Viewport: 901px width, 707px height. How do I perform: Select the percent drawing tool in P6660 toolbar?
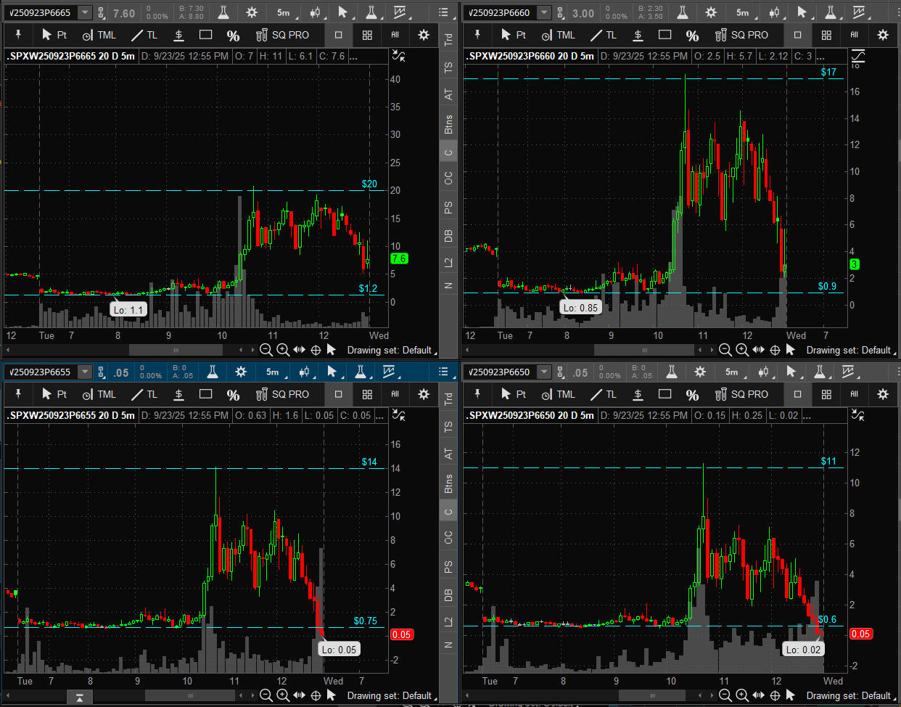coord(692,35)
